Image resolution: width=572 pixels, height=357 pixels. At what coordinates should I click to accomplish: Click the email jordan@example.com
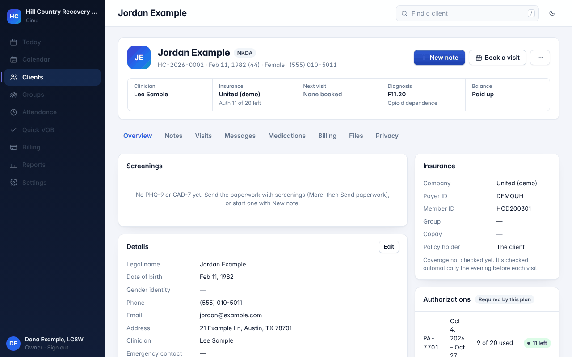(x=231, y=315)
